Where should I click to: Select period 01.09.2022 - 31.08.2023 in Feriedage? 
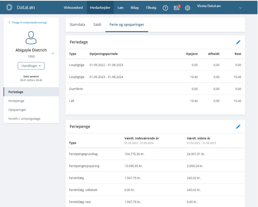click(106, 65)
